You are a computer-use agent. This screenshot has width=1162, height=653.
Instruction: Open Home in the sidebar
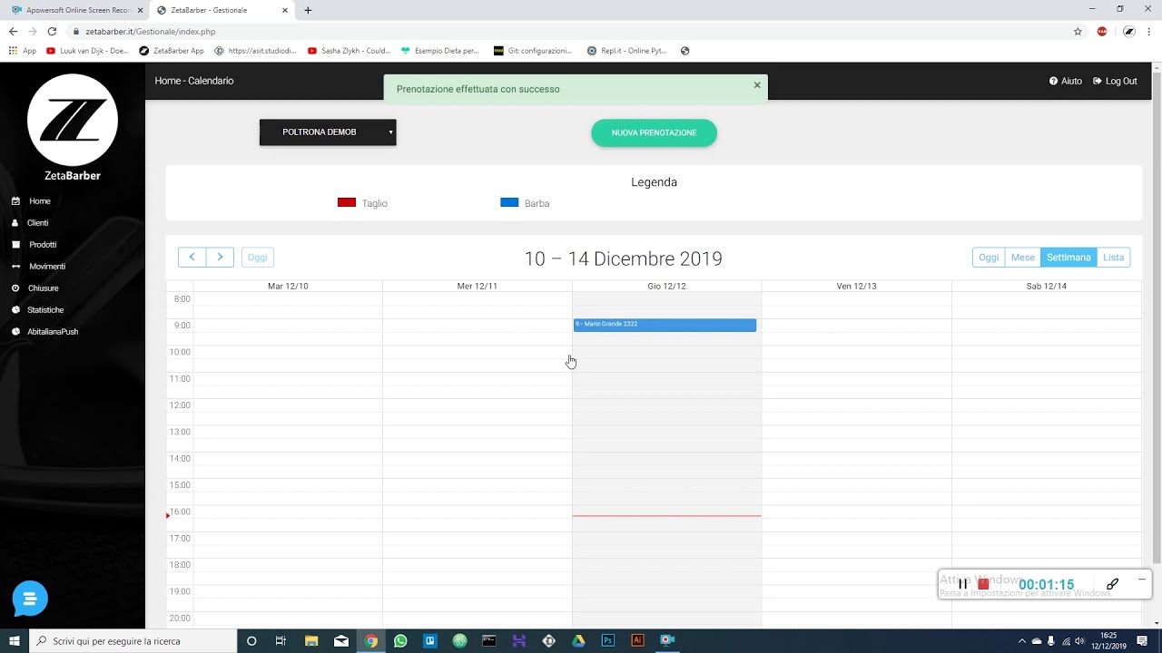click(39, 201)
